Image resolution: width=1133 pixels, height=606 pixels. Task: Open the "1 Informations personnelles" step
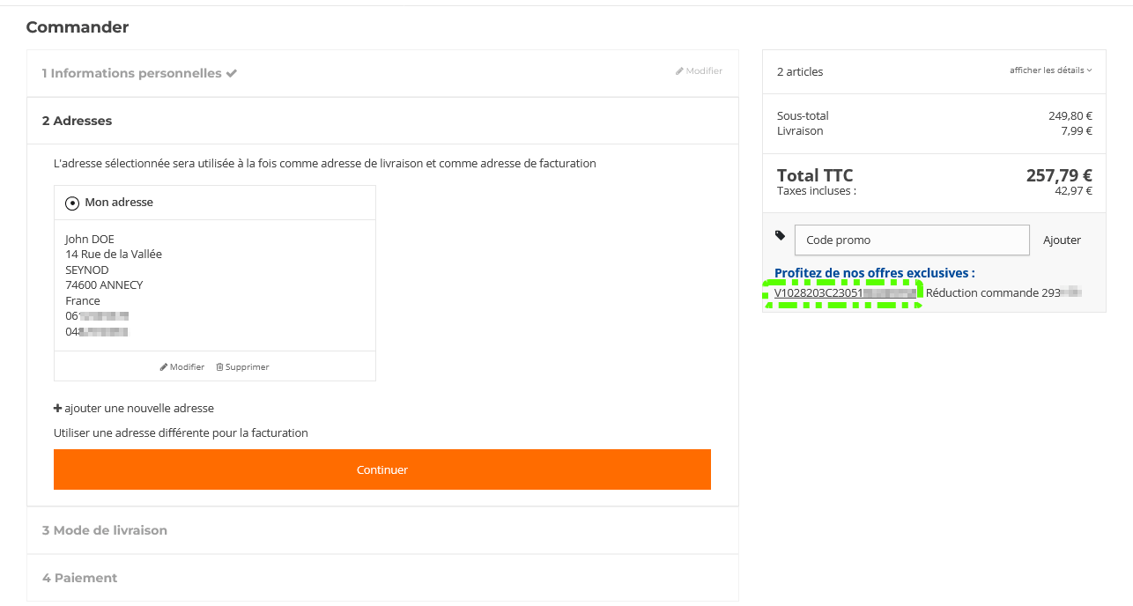point(132,73)
